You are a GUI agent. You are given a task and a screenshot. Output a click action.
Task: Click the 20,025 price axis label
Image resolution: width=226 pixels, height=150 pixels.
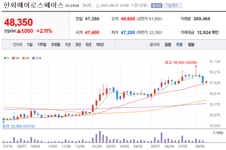(215, 126)
